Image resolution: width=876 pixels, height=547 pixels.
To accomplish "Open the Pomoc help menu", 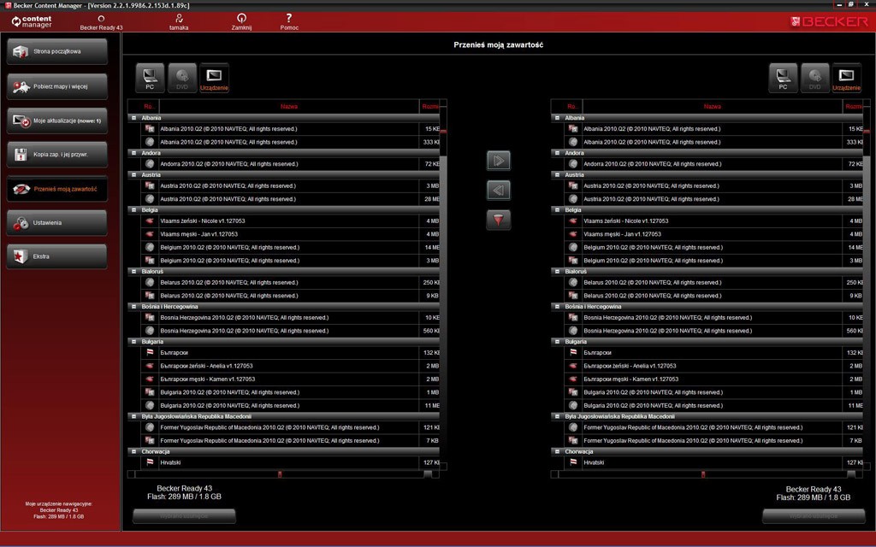I will click(289, 18).
